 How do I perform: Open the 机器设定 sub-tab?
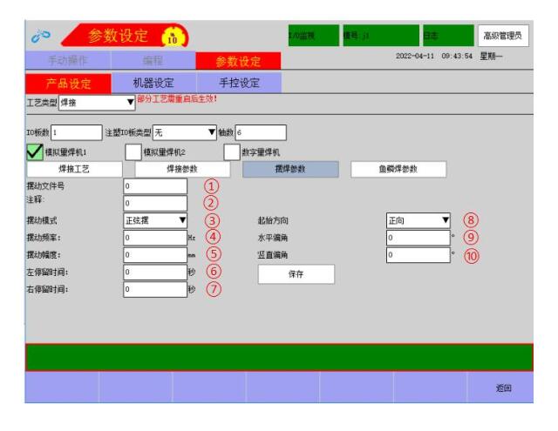coord(153,83)
